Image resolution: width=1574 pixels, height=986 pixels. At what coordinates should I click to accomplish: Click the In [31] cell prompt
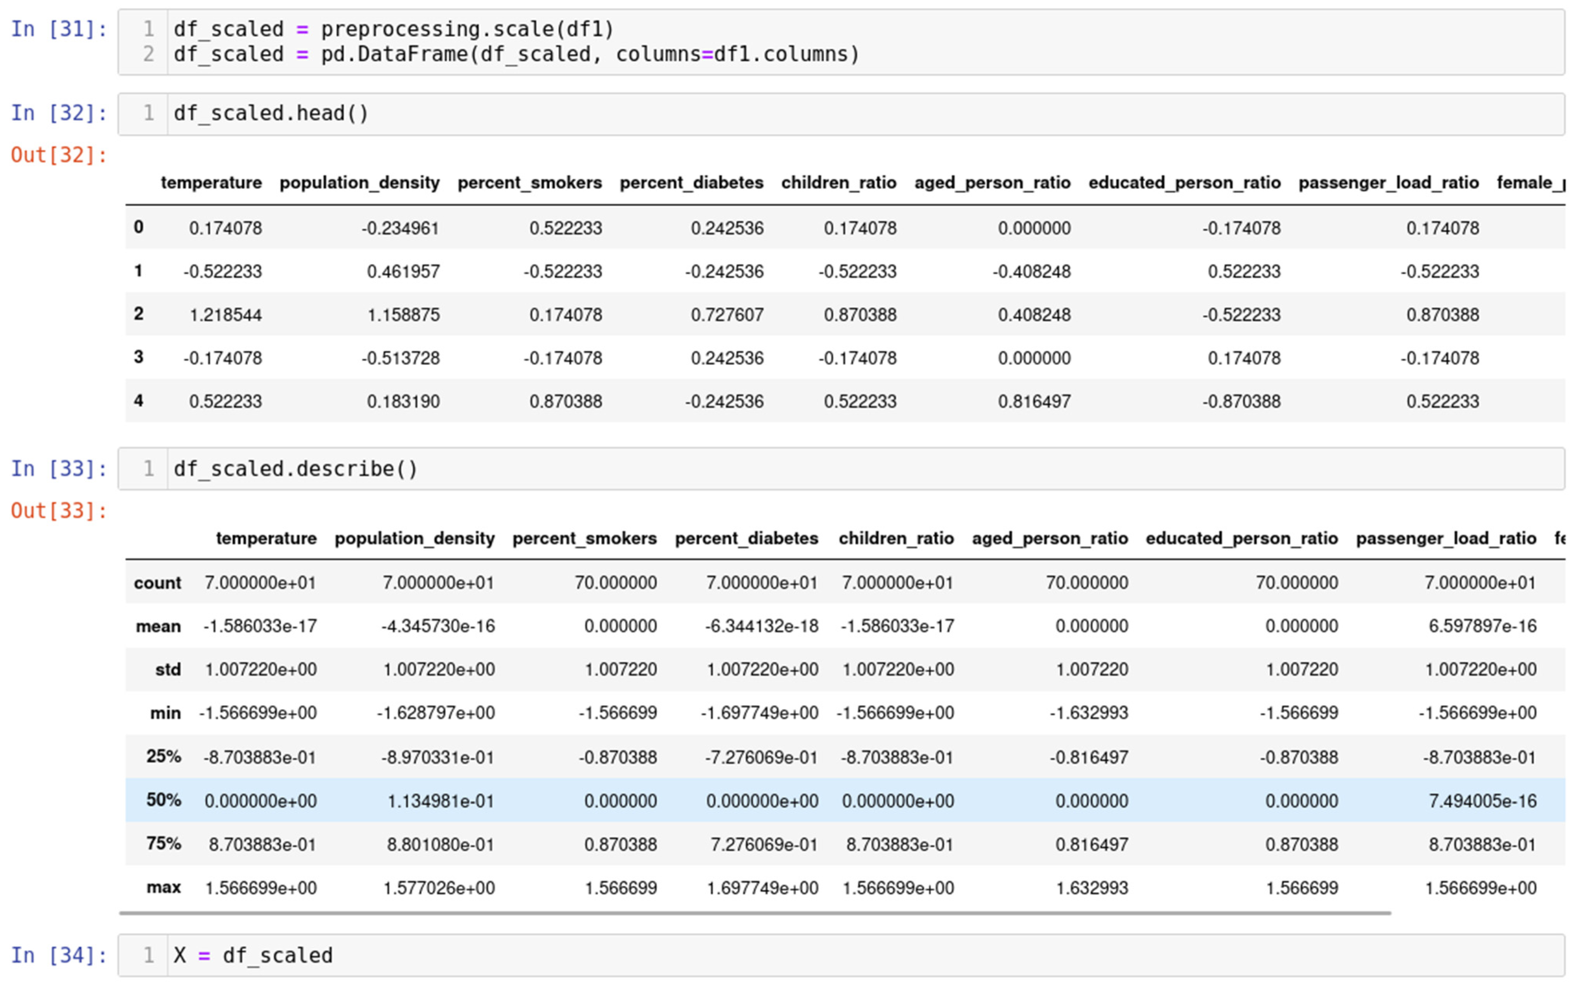[59, 29]
